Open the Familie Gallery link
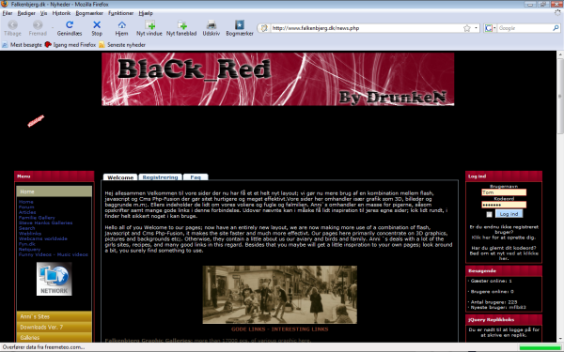This screenshot has height=352, width=564. 37,218
